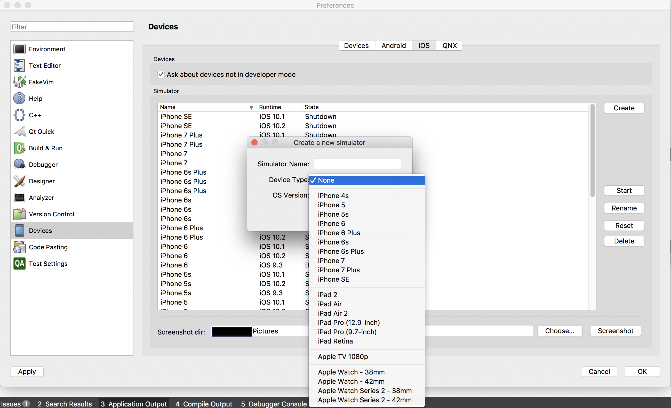
Task: Click the Help question mark icon
Action: [19, 99]
